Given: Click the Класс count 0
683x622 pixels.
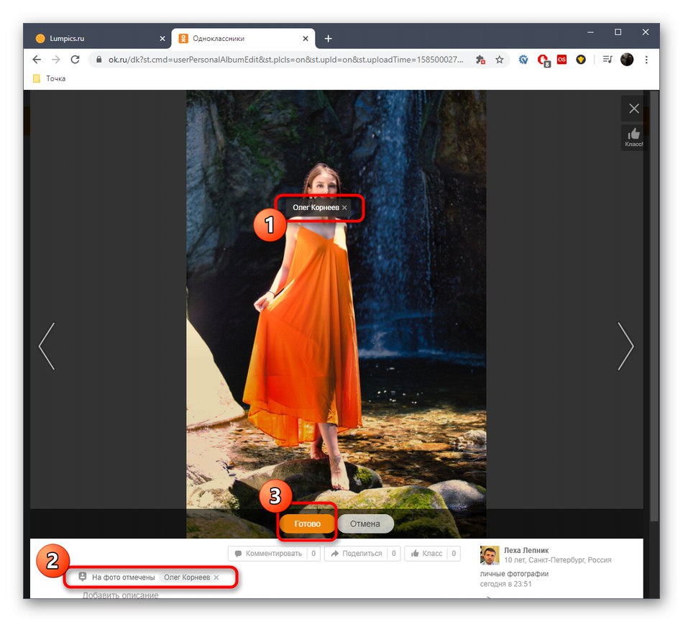Looking at the screenshot, I should click(454, 553).
